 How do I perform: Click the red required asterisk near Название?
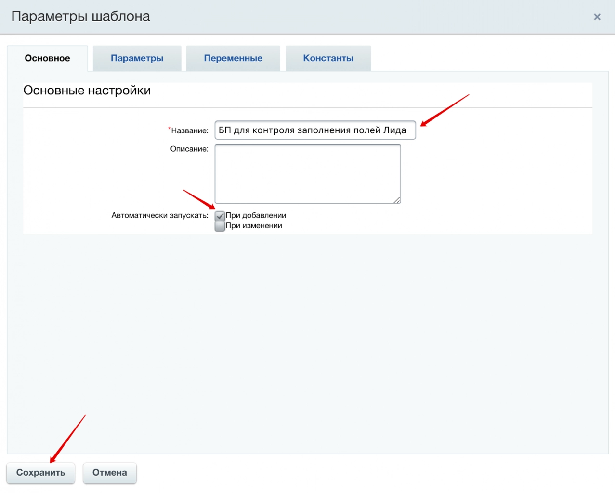pyautogui.click(x=169, y=129)
